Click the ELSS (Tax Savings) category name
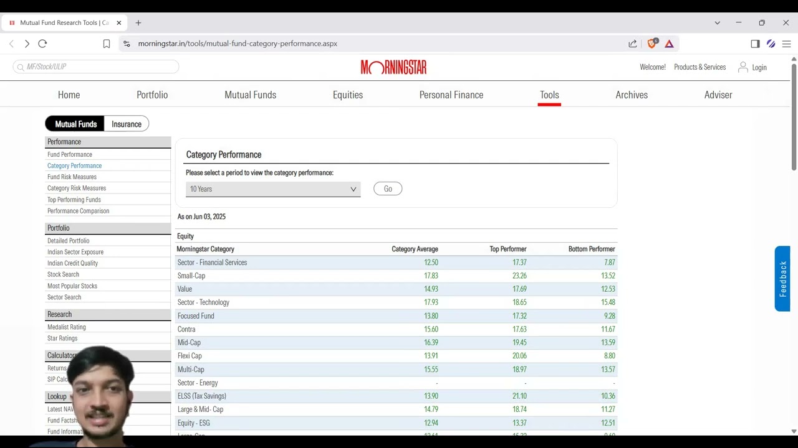 (202, 396)
